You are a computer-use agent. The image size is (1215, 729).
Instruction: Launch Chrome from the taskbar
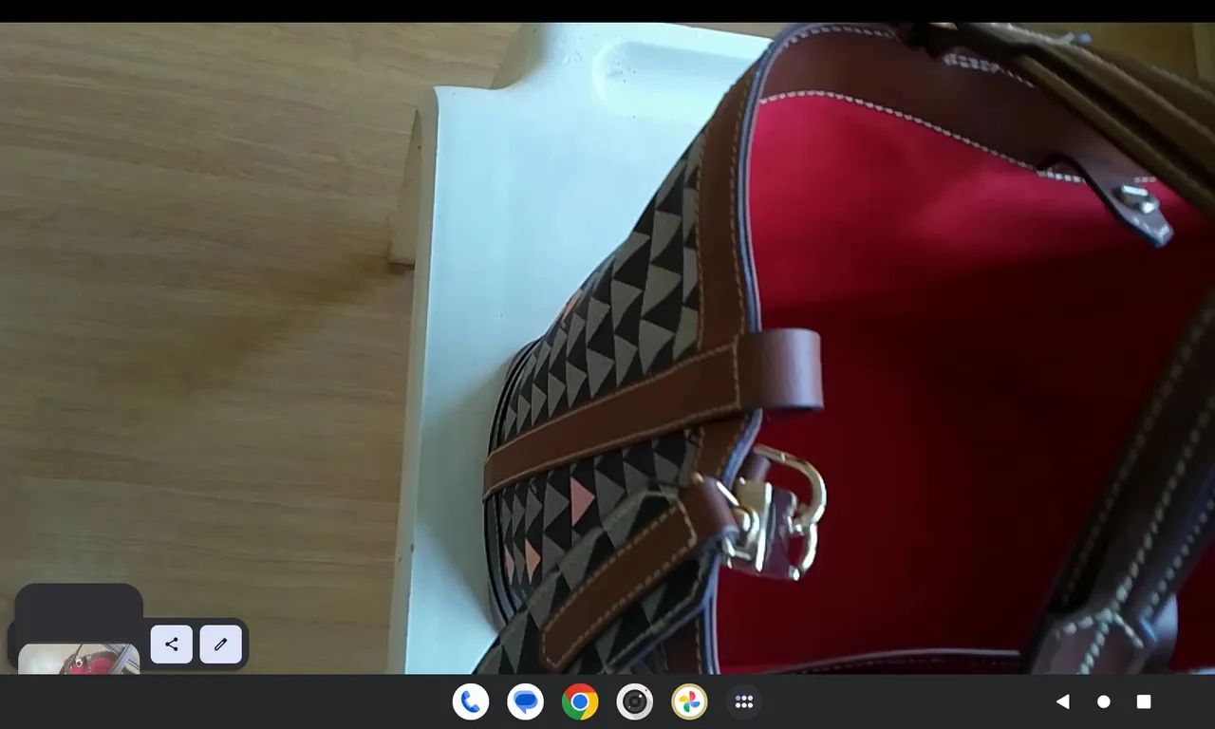580,701
